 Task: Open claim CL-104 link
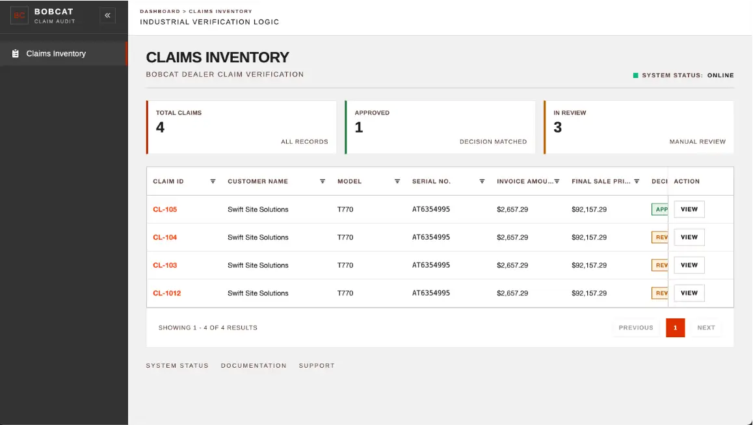165,237
